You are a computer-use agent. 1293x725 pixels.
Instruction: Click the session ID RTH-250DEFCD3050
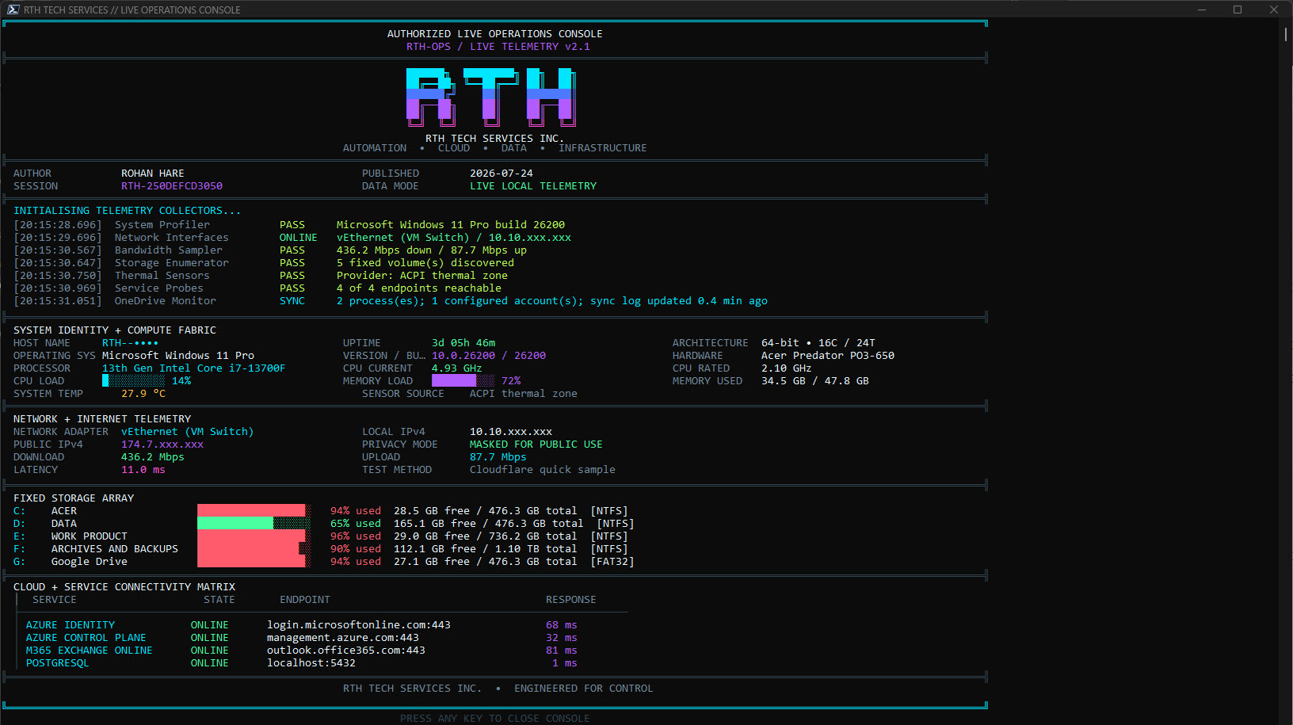(172, 186)
